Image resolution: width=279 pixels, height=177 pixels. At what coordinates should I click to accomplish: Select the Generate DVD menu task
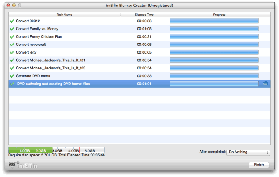(x=139, y=76)
